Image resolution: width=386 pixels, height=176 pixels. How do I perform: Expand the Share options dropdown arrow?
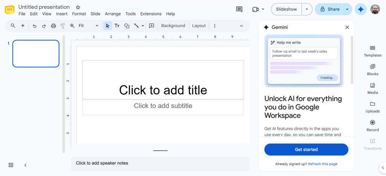347,9
